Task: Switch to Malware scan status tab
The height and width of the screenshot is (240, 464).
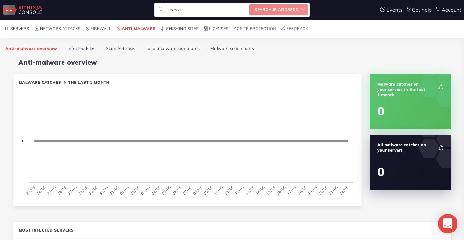Action: coord(232,48)
